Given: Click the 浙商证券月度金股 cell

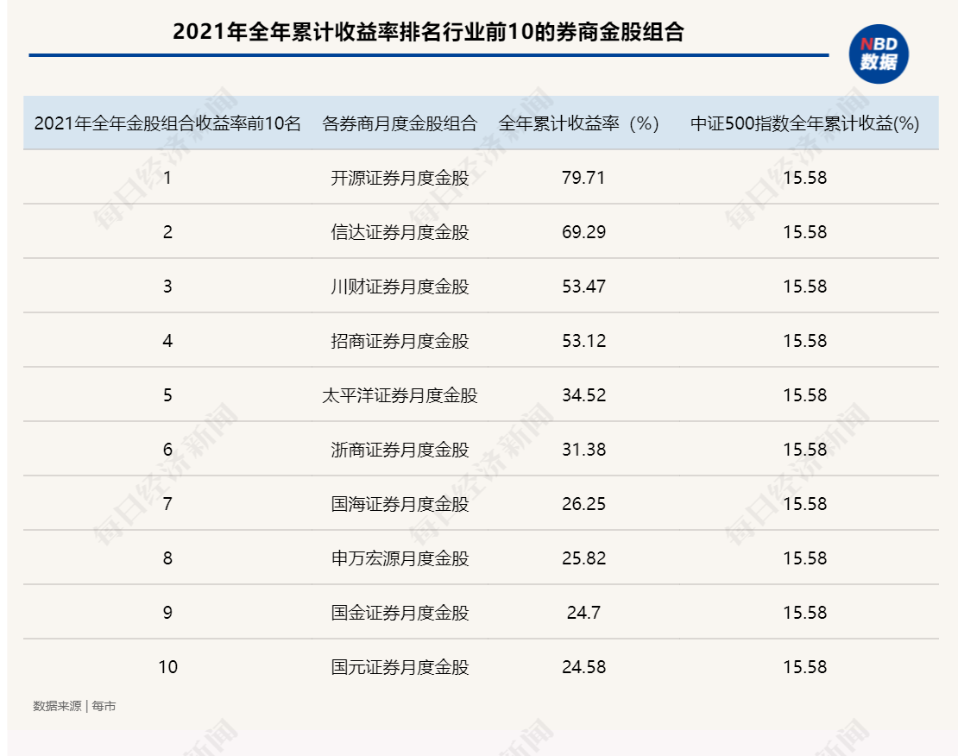Looking at the screenshot, I should pos(400,450).
